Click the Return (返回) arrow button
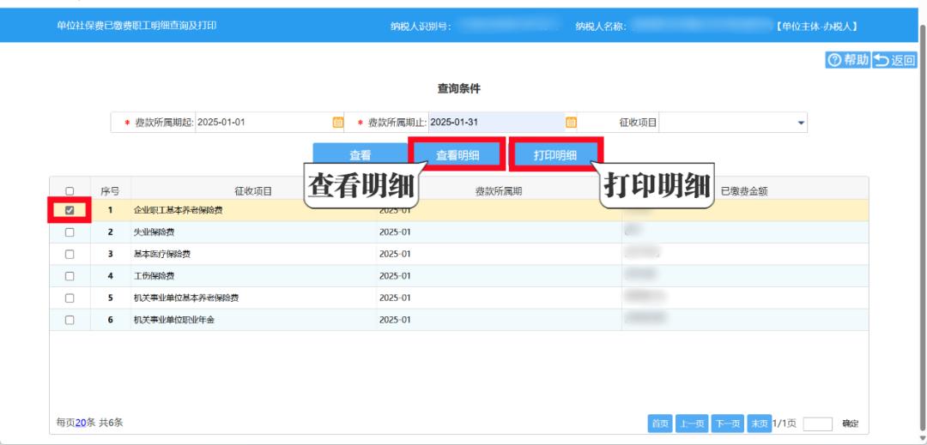The width and height of the screenshot is (927, 445). tap(894, 60)
